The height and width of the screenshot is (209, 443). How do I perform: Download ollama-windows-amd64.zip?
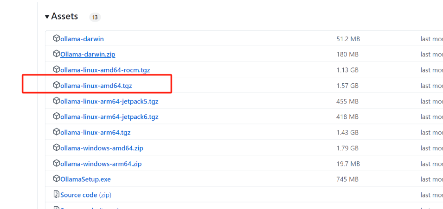(102, 148)
